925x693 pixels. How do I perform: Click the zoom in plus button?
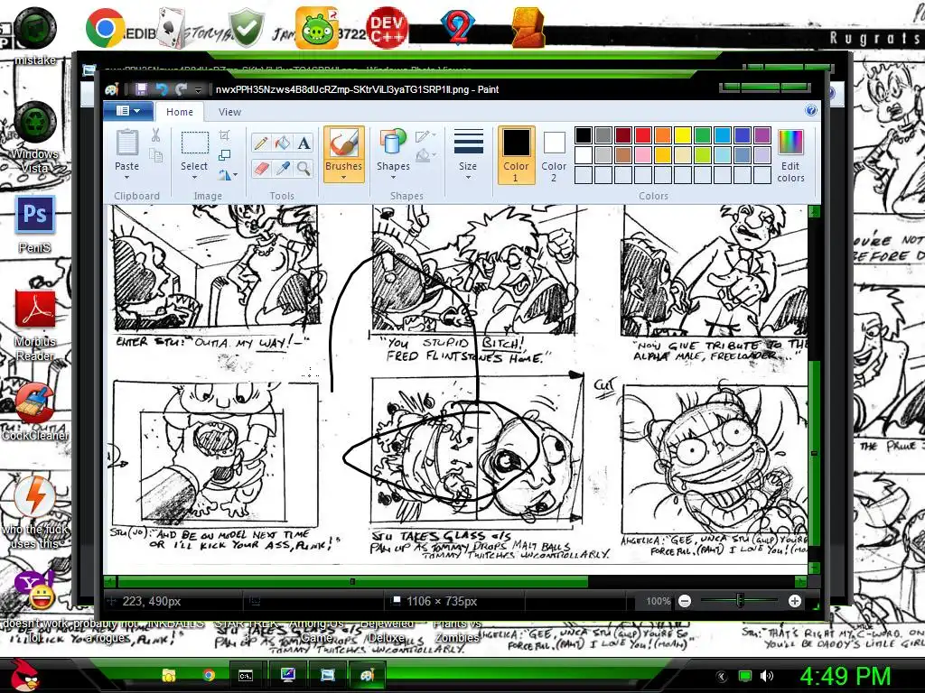[x=795, y=601]
